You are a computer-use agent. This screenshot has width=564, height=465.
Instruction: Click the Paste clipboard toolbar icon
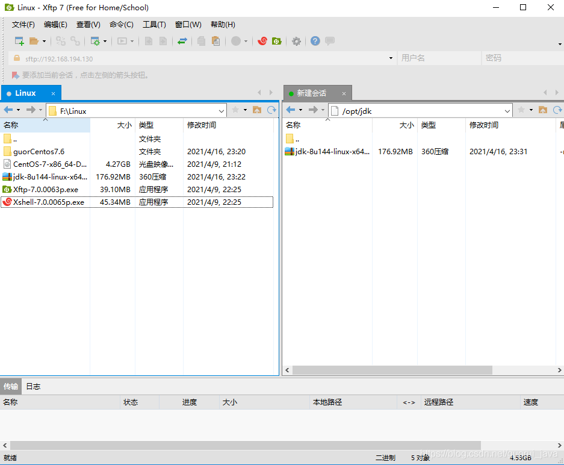pyautogui.click(x=216, y=41)
